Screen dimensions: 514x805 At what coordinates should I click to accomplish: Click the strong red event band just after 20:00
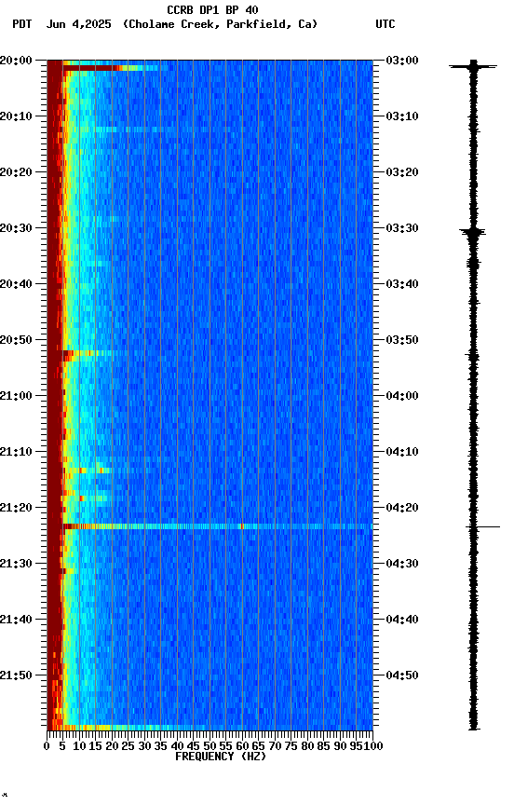point(92,68)
